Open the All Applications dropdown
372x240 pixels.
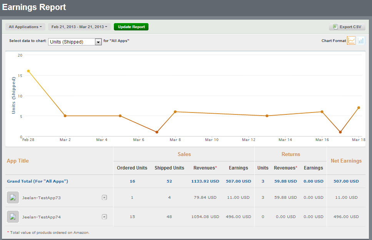click(x=25, y=27)
